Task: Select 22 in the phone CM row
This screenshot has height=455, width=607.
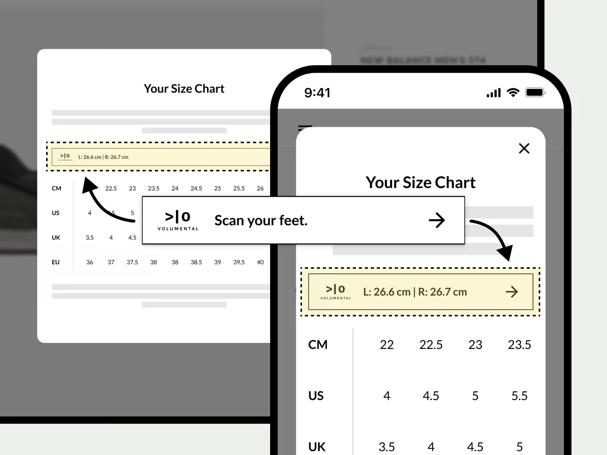Action: tap(387, 345)
